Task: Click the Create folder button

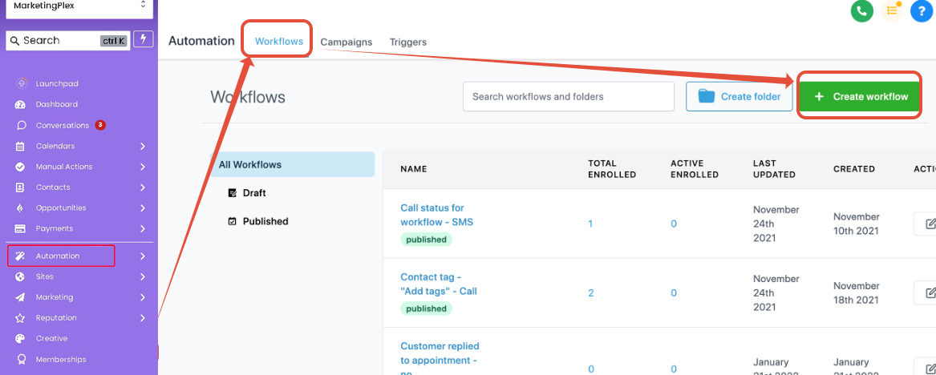Action: pos(739,96)
